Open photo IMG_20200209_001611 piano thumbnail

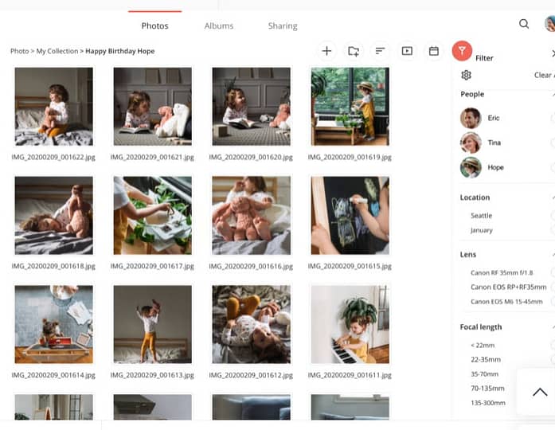click(x=350, y=325)
